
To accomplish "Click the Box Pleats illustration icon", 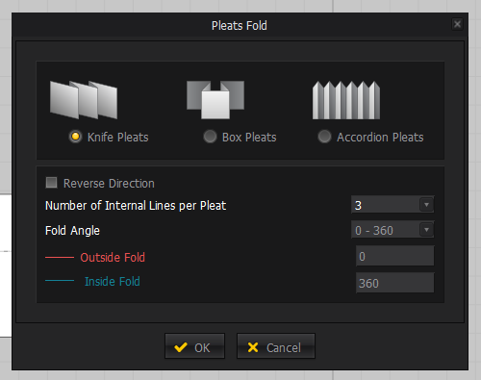I will (x=215, y=100).
